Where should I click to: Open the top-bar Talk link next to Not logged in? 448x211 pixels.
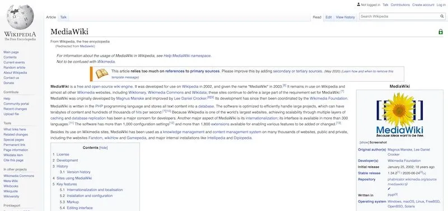coord(385,5)
